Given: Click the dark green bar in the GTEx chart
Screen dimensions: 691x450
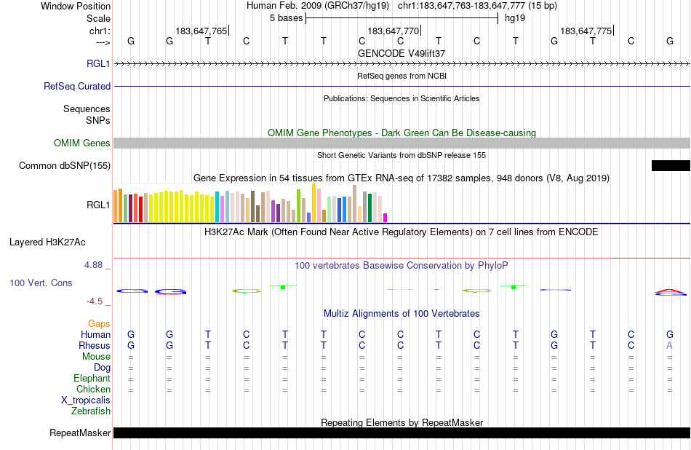Looking at the screenshot, I should 370,208.
